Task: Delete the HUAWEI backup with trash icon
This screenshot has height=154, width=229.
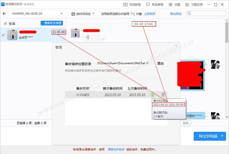Action: (x=163, y=95)
